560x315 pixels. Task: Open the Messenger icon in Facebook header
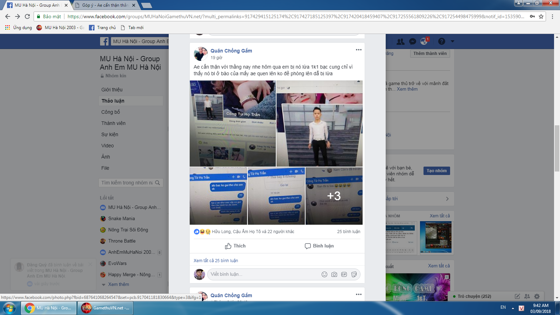point(413,41)
